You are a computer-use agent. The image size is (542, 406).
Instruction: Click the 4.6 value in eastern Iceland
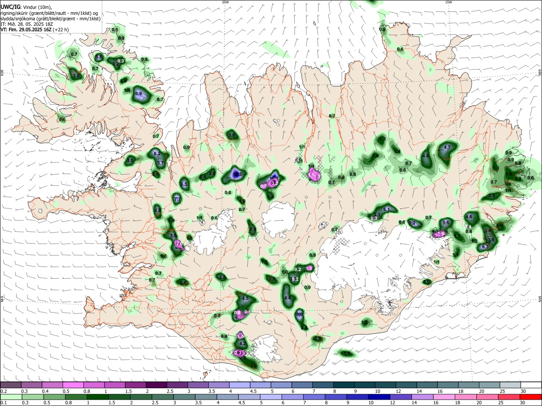click(x=469, y=217)
